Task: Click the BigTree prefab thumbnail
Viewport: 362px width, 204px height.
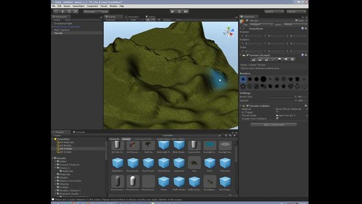Action: (x=148, y=146)
